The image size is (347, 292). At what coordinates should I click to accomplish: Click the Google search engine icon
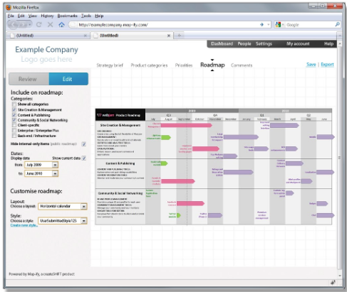pos(278,25)
